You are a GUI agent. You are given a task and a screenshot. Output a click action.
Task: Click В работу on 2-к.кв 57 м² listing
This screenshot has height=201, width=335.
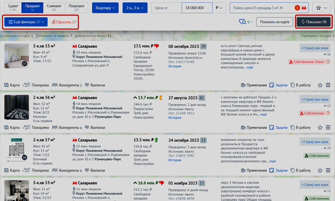tap(300, 170)
